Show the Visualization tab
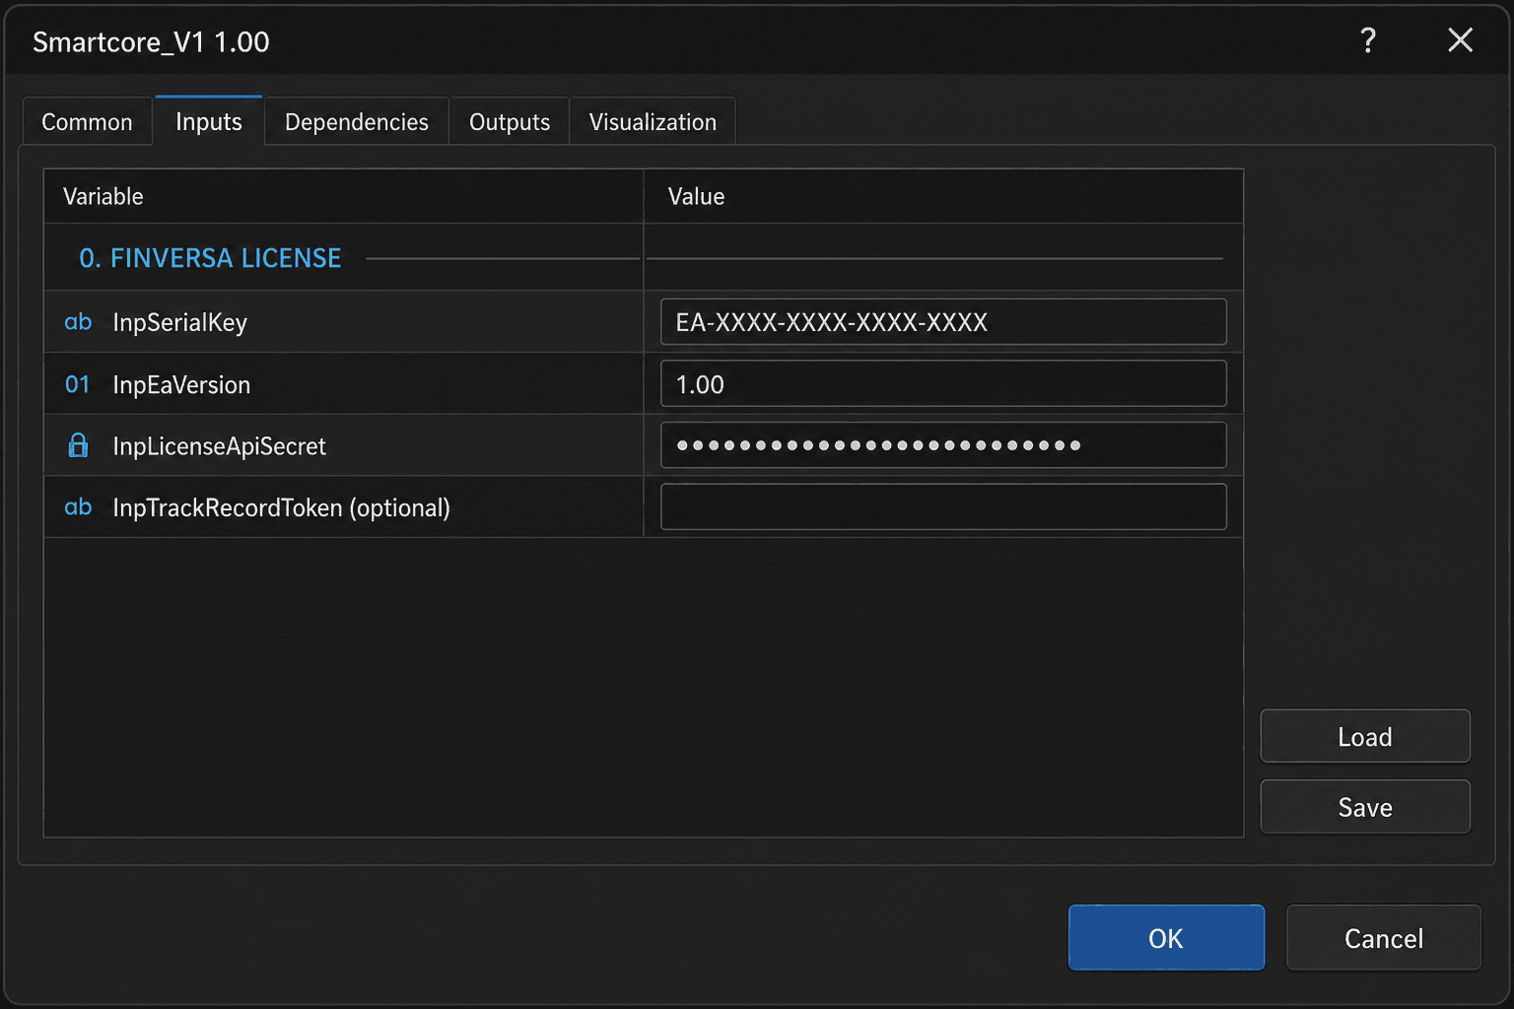 point(653,121)
